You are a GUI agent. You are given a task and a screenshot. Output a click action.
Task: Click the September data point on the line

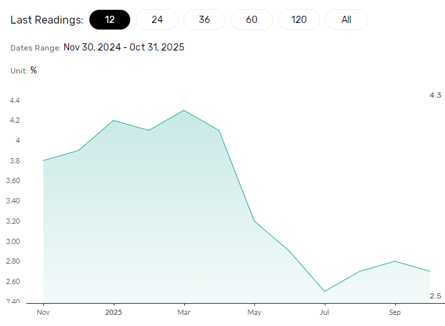(x=394, y=261)
